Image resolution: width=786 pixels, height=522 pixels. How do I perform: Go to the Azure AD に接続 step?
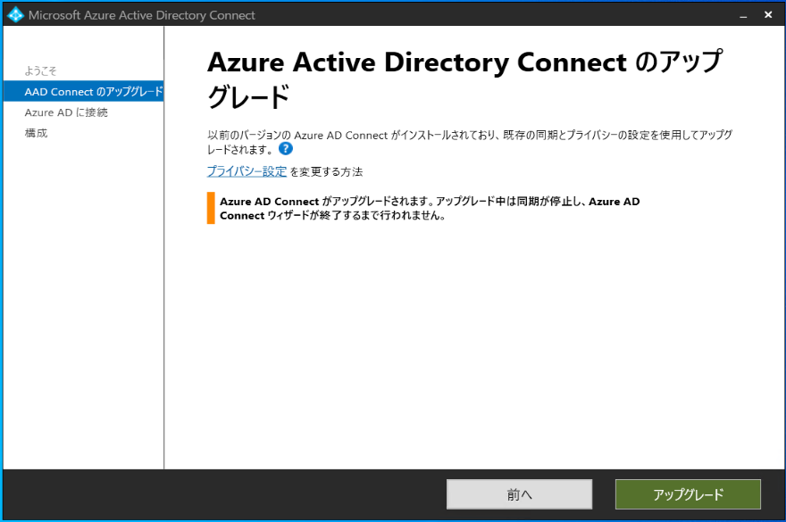click(x=66, y=112)
